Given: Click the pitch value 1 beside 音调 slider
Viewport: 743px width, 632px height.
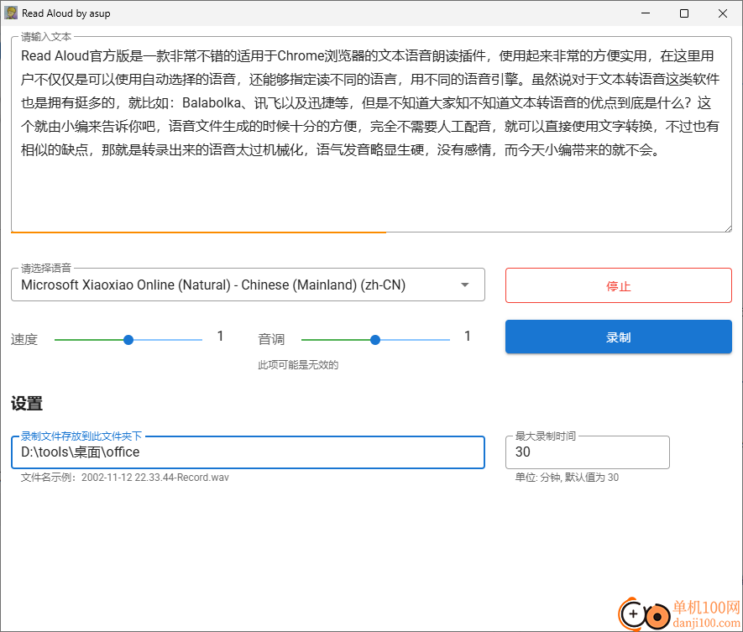Looking at the screenshot, I should [x=468, y=337].
